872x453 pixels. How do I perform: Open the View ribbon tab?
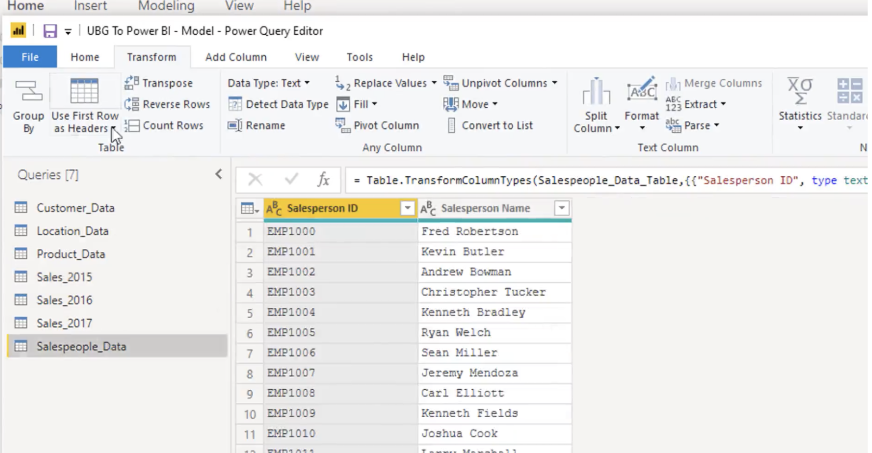tap(307, 57)
